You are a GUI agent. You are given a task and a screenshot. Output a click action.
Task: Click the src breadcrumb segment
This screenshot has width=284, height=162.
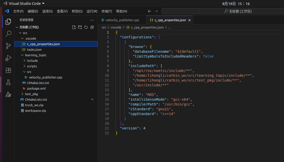(104, 28)
